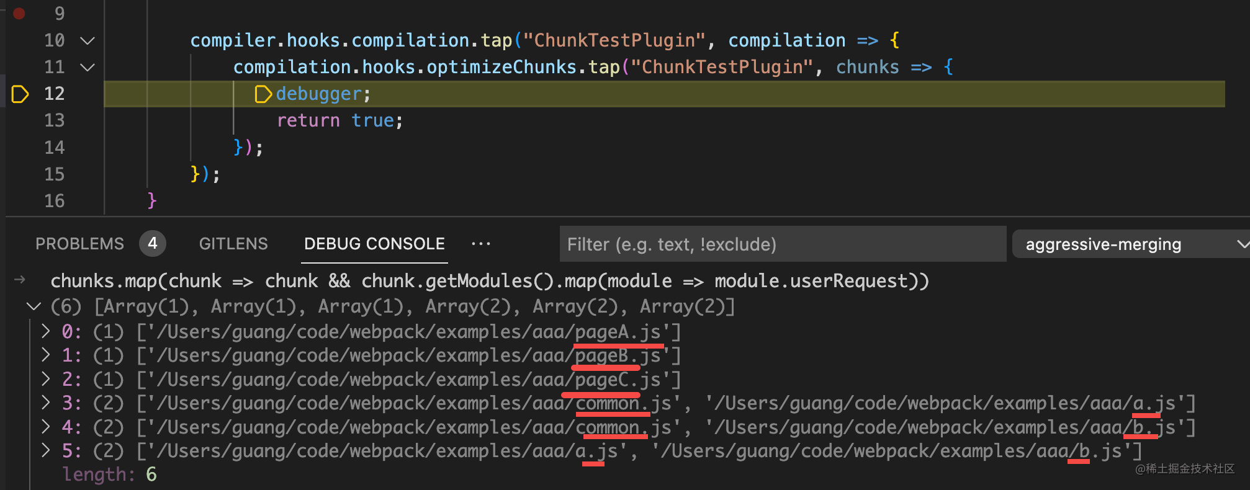The image size is (1250, 490).
Task: Expand array item 4 with common.js and b.js
Action: (45, 427)
